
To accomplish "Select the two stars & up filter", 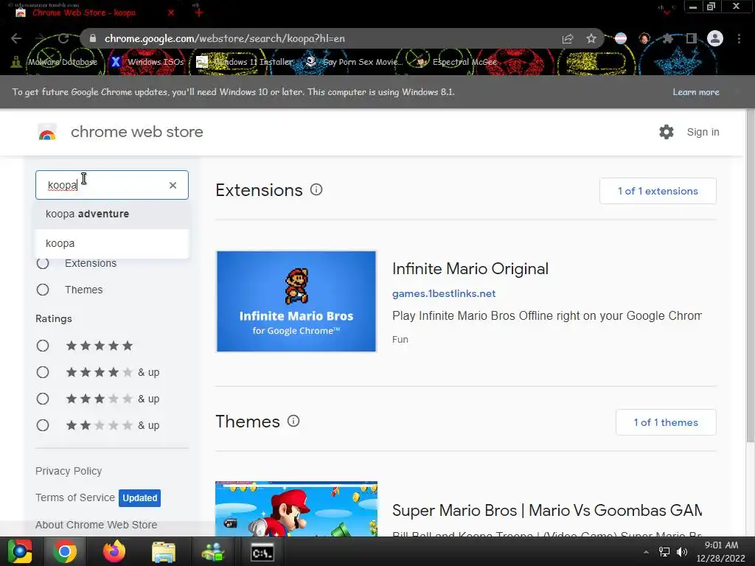I will click(43, 425).
